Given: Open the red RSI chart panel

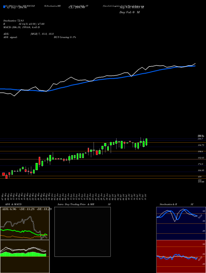Looking at the screenshot, I should click(181, 256).
